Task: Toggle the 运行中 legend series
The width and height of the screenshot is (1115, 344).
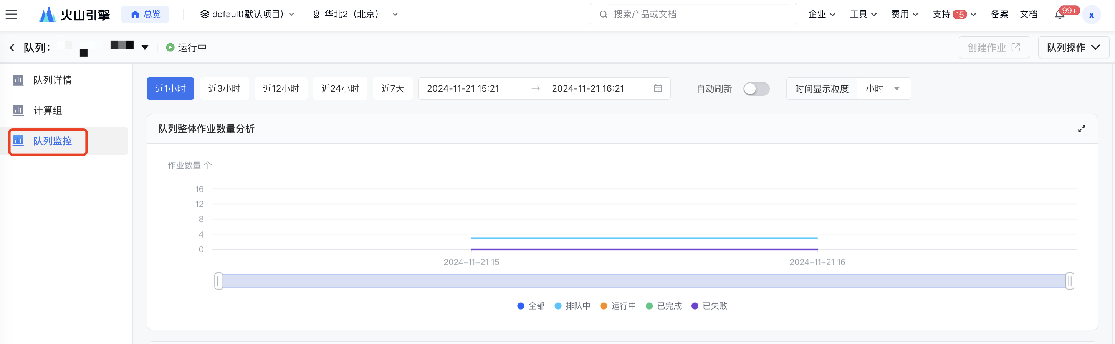Action: coord(618,306)
